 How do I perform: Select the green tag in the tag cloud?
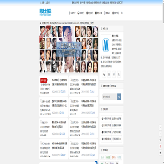click(108, 158)
